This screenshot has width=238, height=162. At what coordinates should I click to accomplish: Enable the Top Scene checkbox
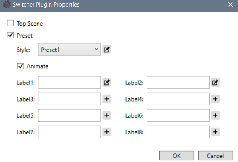10,23
